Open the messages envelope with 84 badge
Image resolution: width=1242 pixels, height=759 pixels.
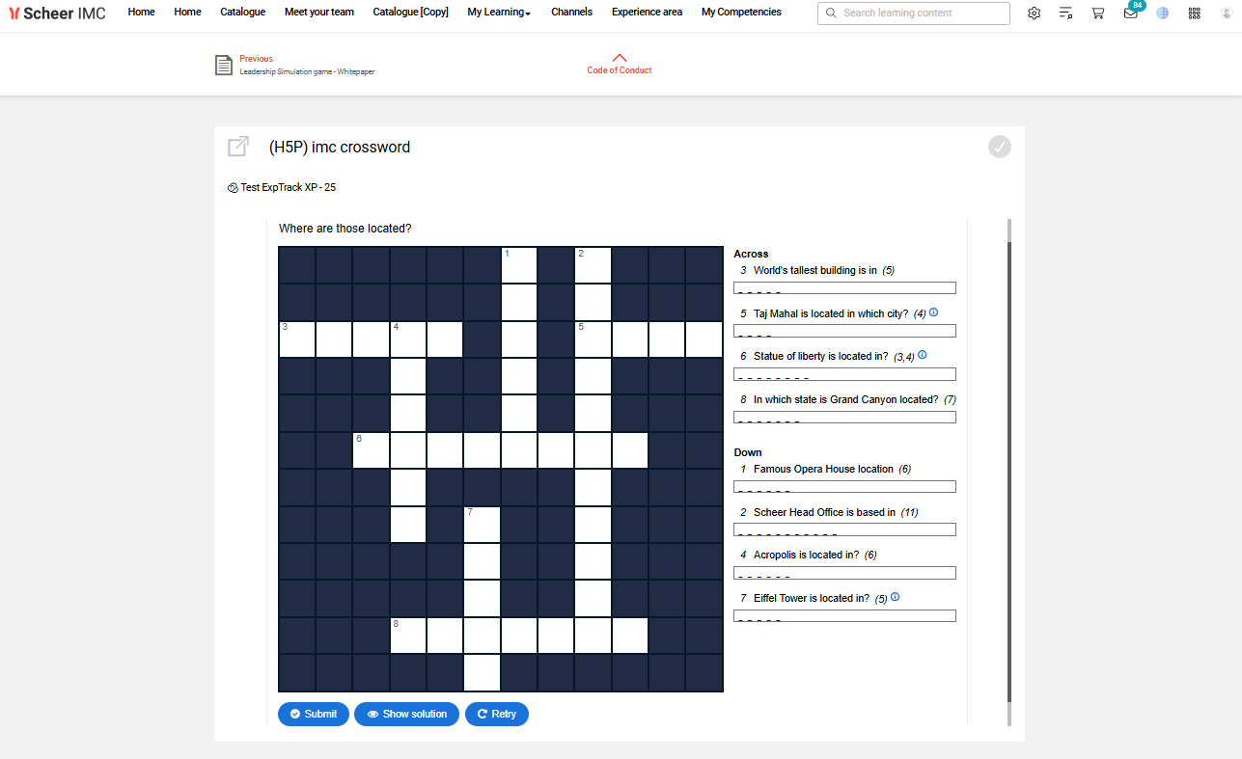[x=1130, y=14]
